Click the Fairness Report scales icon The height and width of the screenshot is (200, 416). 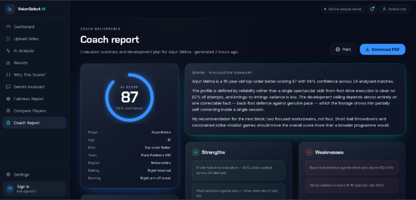8,99
